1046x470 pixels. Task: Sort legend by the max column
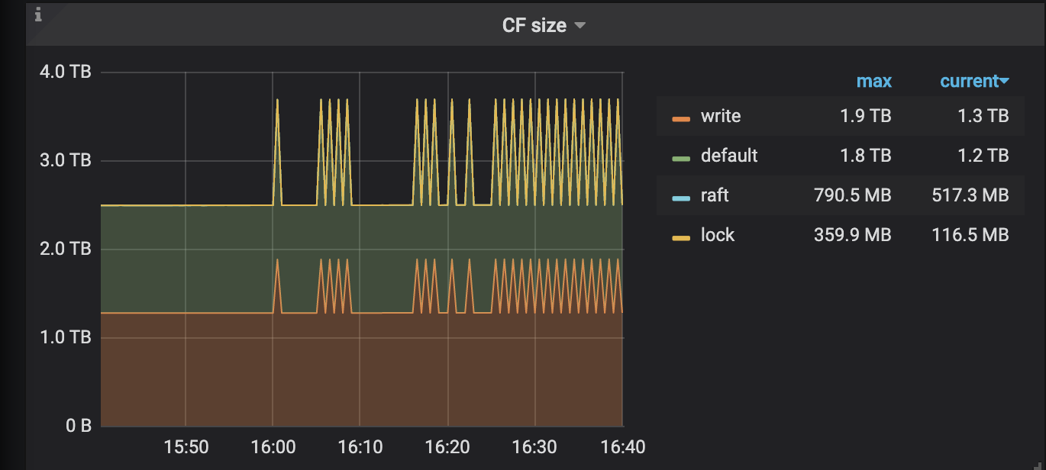(873, 81)
